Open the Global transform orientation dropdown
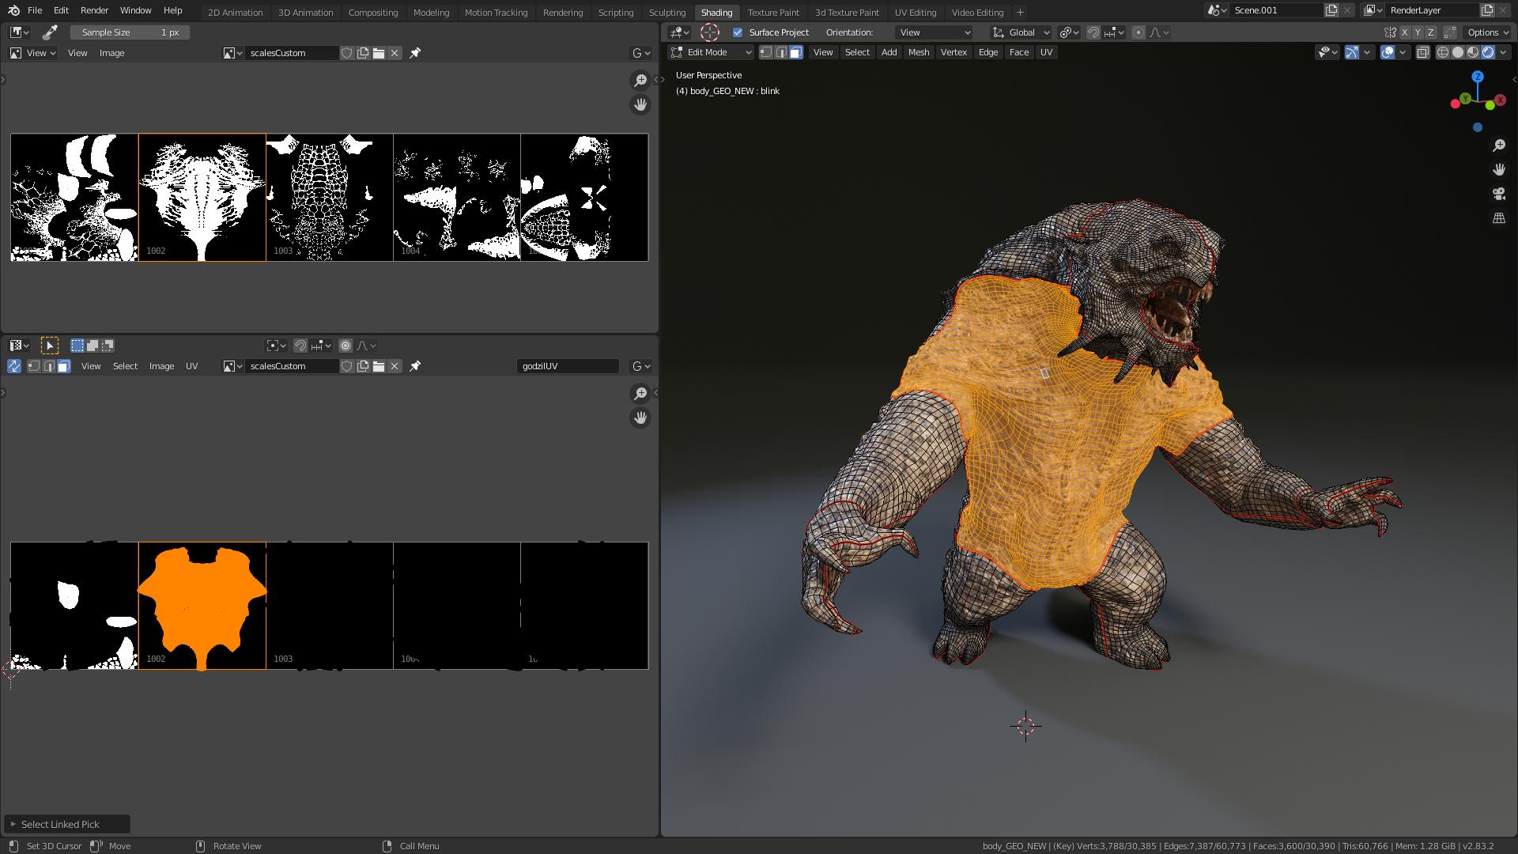The image size is (1518, 854). click(x=1021, y=32)
